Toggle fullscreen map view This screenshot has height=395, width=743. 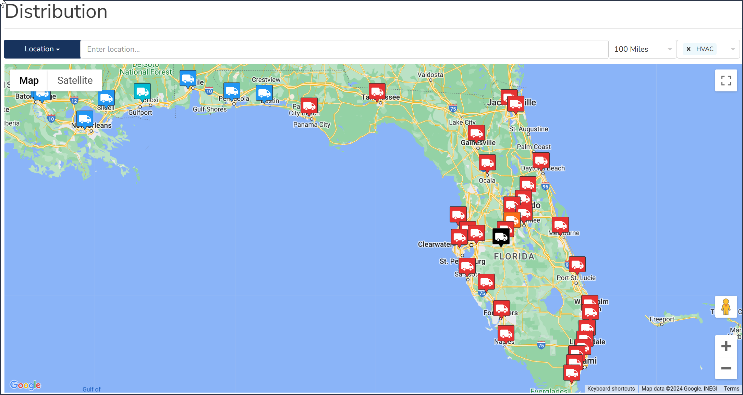(x=726, y=80)
